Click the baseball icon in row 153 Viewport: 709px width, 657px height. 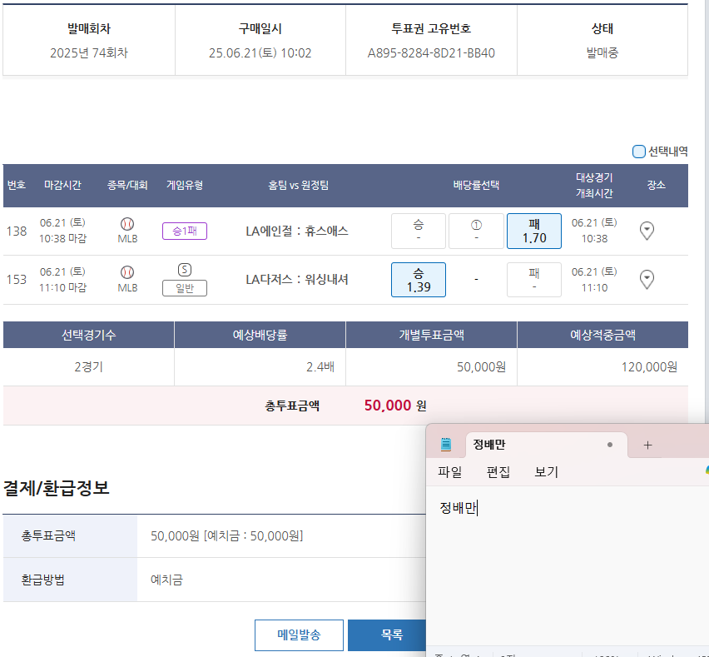pos(127,271)
